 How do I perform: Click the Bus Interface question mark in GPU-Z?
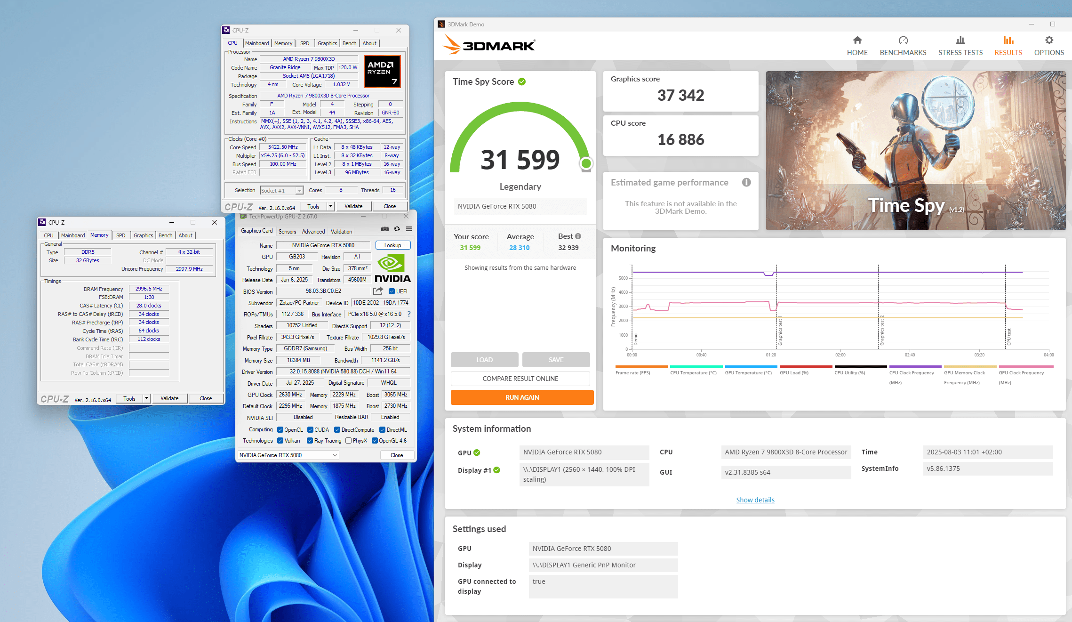click(x=409, y=314)
